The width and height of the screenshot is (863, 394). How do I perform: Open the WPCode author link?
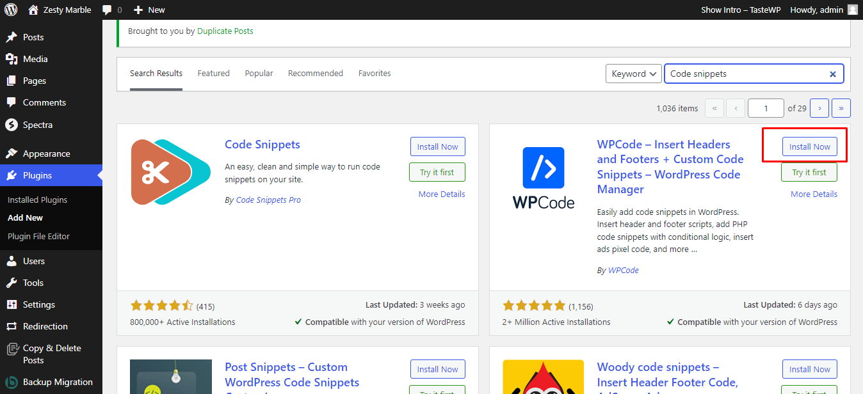click(x=624, y=271)
